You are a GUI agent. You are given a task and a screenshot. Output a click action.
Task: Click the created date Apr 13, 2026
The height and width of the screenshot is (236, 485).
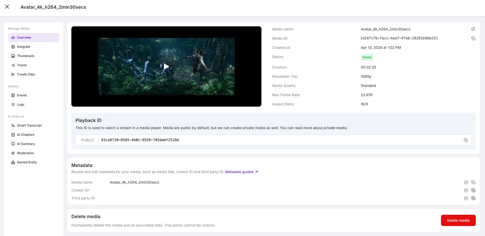click(381, 48)
